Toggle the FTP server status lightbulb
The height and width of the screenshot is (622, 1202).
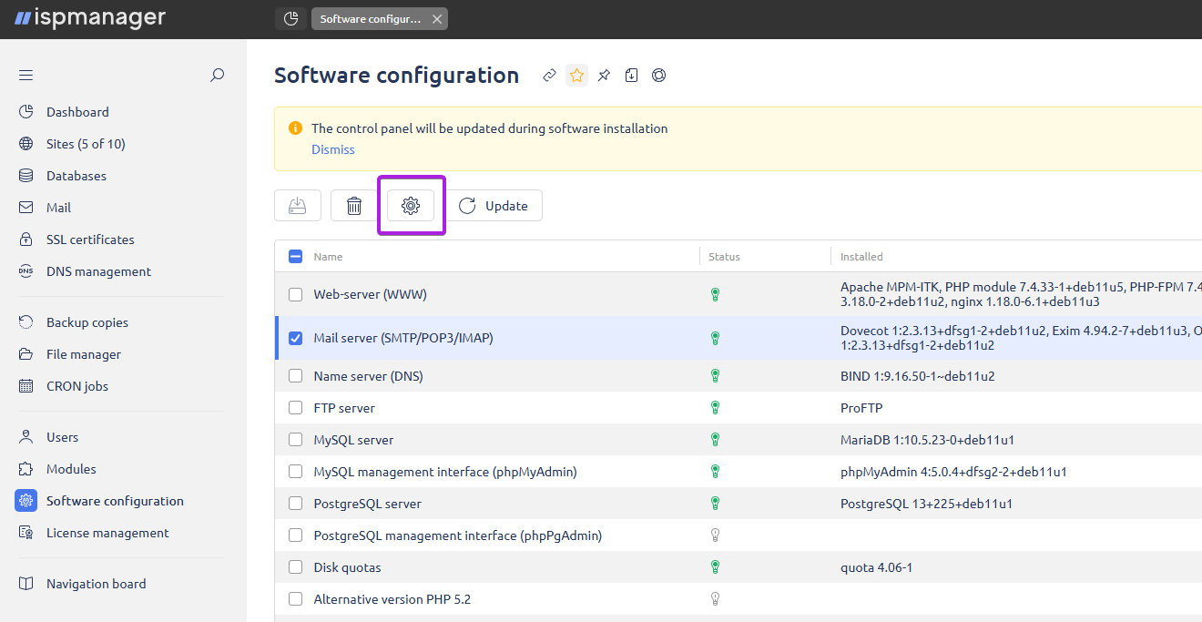tap(715, 407)
